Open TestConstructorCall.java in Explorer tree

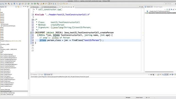[9, 26]
